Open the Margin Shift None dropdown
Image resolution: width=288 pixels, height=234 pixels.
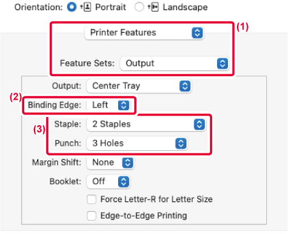tap(110, 162)
